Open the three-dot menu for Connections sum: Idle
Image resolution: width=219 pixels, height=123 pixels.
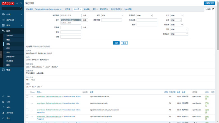tap(32, 103)
